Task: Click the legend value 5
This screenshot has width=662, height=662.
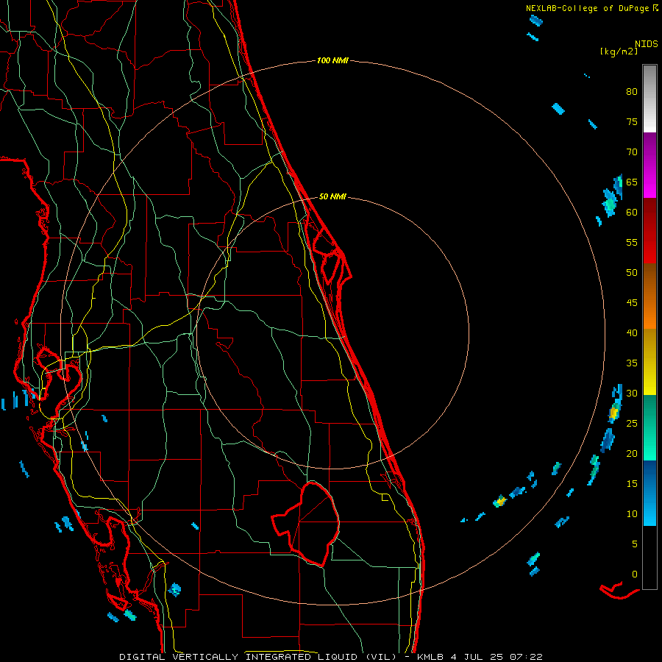Action: tap(635, 544)
